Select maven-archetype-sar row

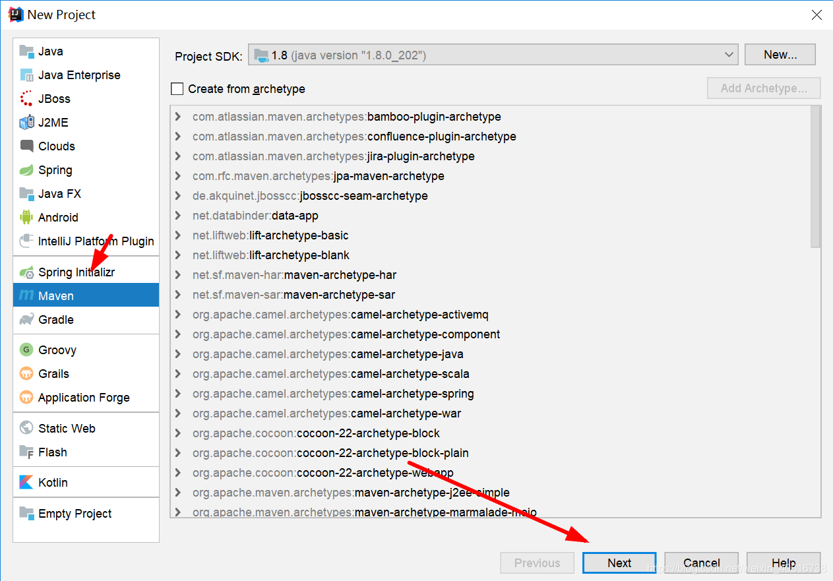[x=490, y=295]
